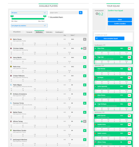The width and height of the screenshot is (139, 147).
Task: Open the Goalkeepers tab
Action: point(59,32)
